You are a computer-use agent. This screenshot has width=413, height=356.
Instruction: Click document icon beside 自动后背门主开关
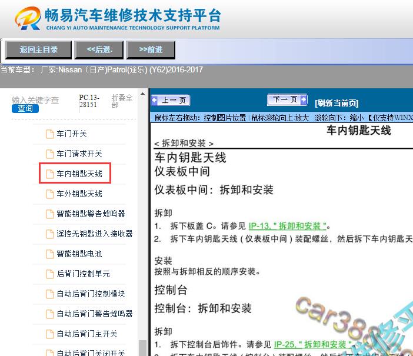[50, 334]
